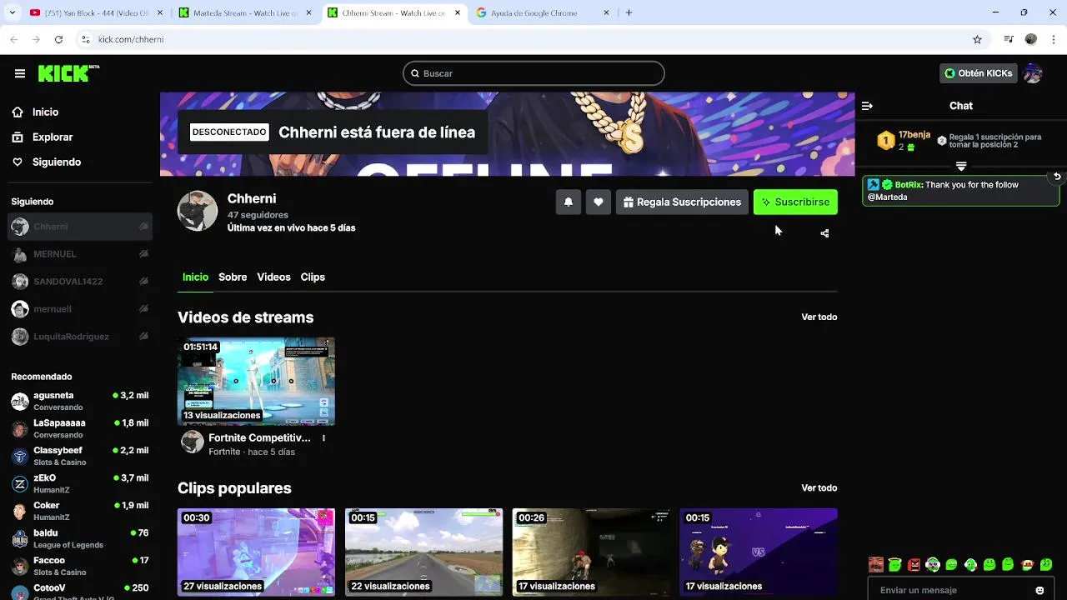Image resolution: width=1067 pixels, height=600 pixels.
Task: Switch to the Clips tab
Action: point(313,277)
